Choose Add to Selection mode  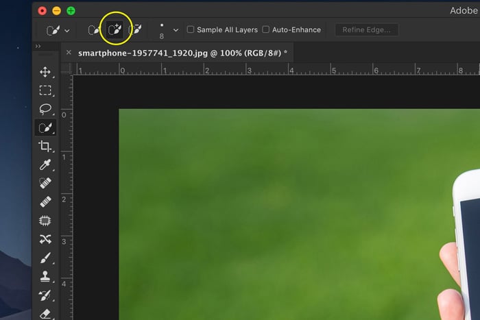tap(115, 29)
